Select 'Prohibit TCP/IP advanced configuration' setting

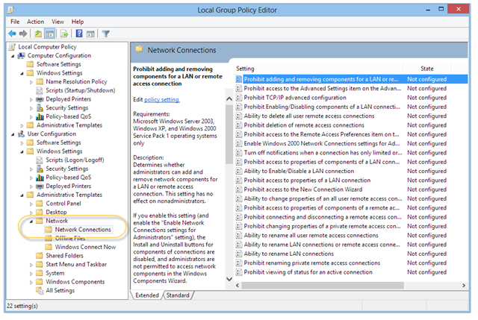pos(294,97)
